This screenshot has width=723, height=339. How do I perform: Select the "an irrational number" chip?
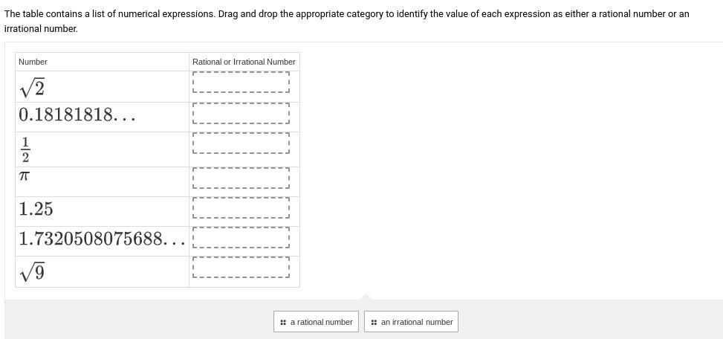tap(411, 322)
